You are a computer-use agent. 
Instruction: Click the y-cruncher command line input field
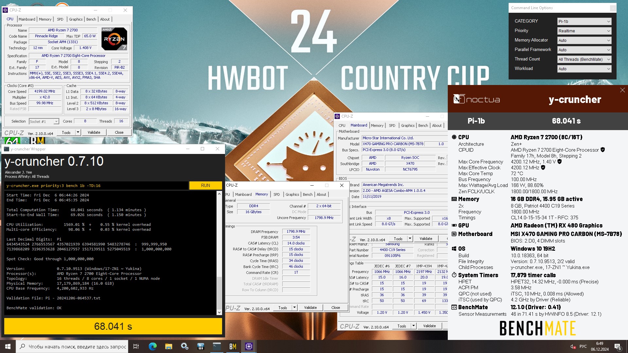pyautogui.click(x=96, y=186)
